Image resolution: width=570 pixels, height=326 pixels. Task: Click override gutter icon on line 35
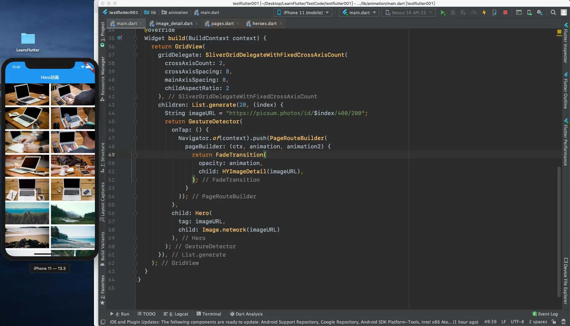(120, 38)
